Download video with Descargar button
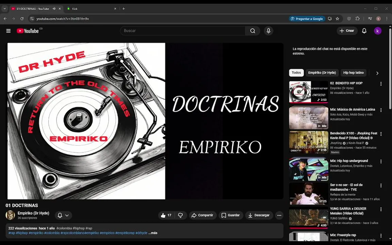Image resolution: width=392 pixels, height=245 pixels. [x=259, y=215]
